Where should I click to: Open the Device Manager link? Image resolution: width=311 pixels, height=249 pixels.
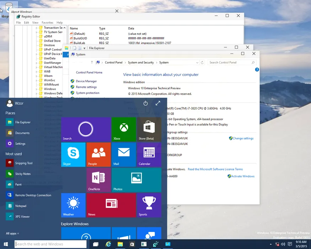coord(86,81)
